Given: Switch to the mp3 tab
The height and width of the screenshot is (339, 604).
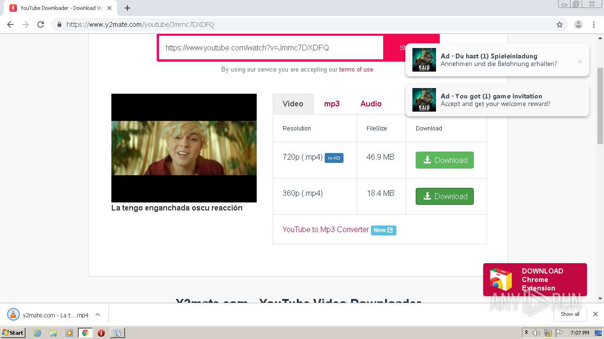Looking at the screenshot, I should 332,104.
